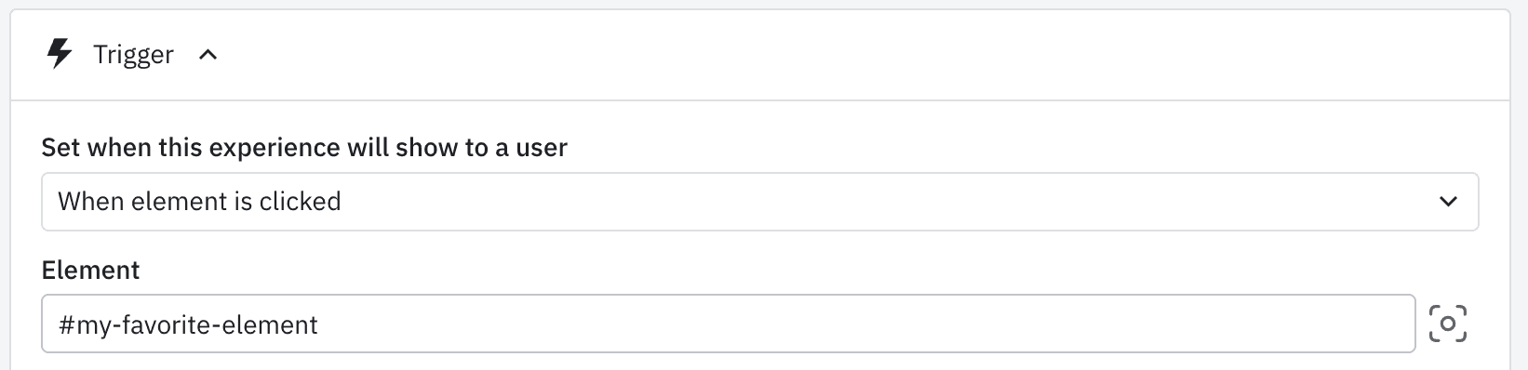The height and width of the screenshot is (370, 1528).
Task: Collapse the Trigger section with the chevron
Action: (x=208, y=55)
